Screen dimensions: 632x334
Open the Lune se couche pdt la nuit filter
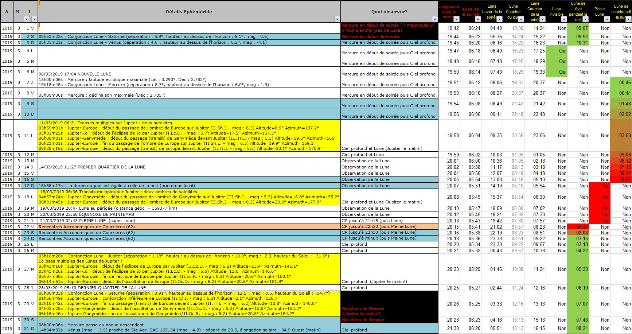(x=629, y=19)
